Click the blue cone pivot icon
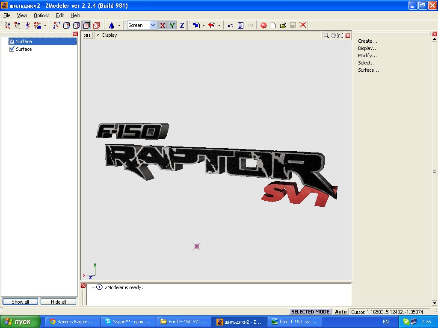 112,25
